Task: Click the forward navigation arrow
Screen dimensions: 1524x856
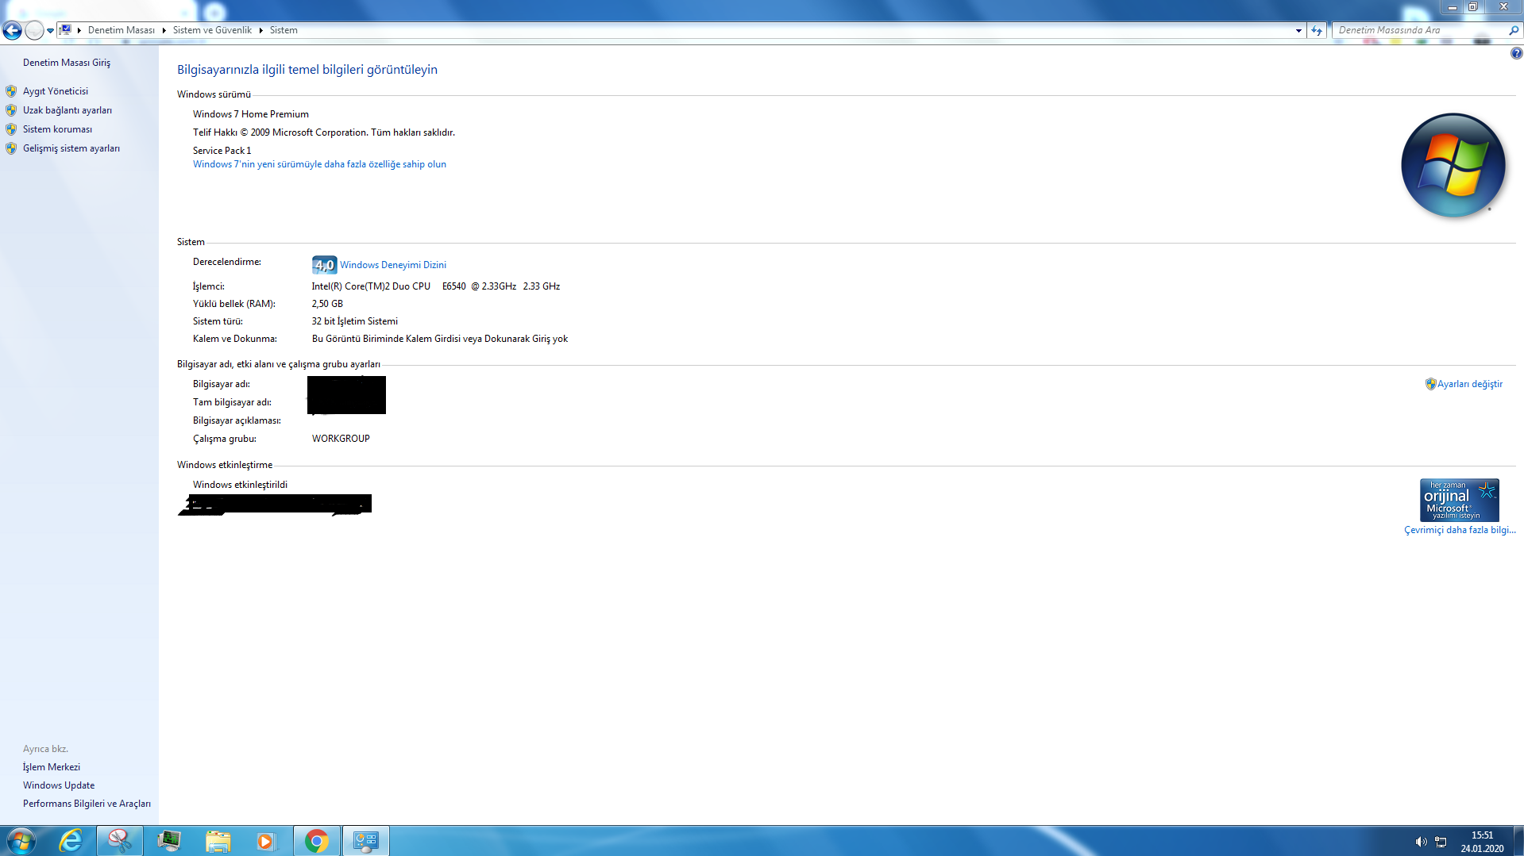Action: [x=34, y=30]
